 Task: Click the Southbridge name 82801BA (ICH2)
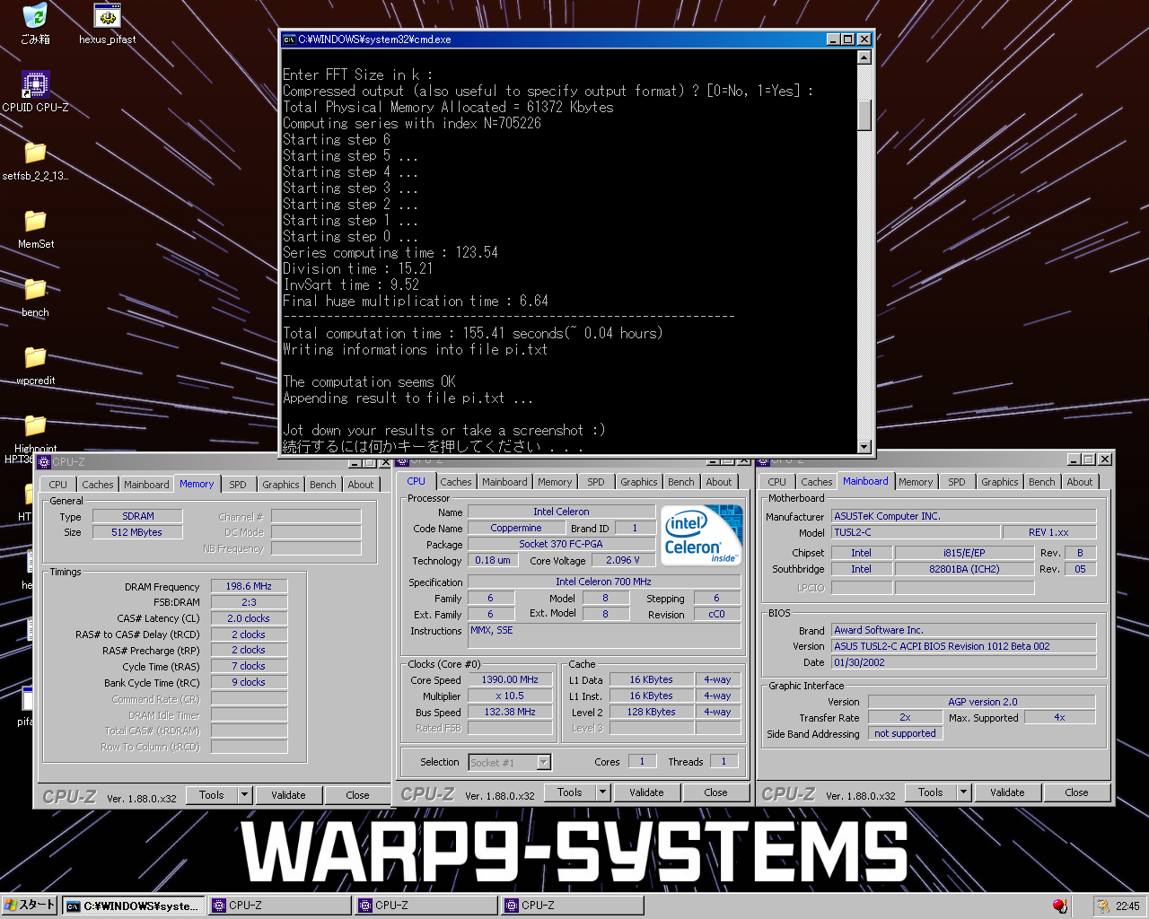[x=964, y=569]
